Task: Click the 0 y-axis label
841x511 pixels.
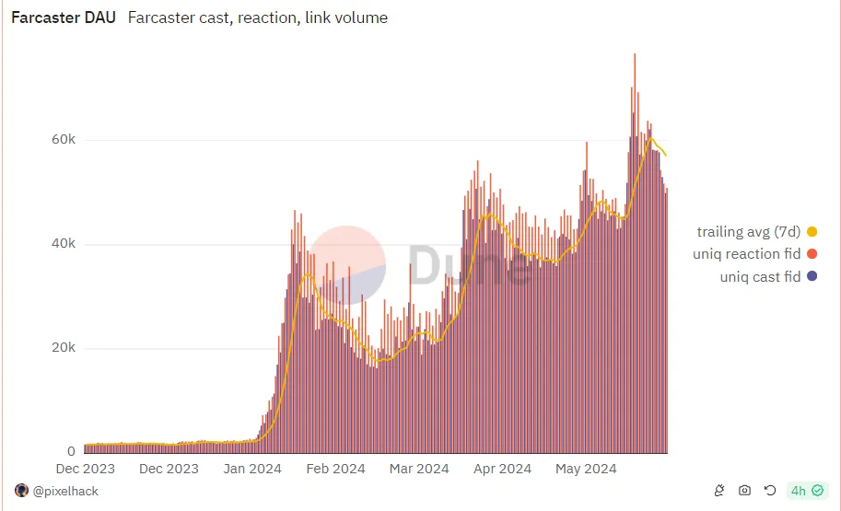Action: coord(71,451)
